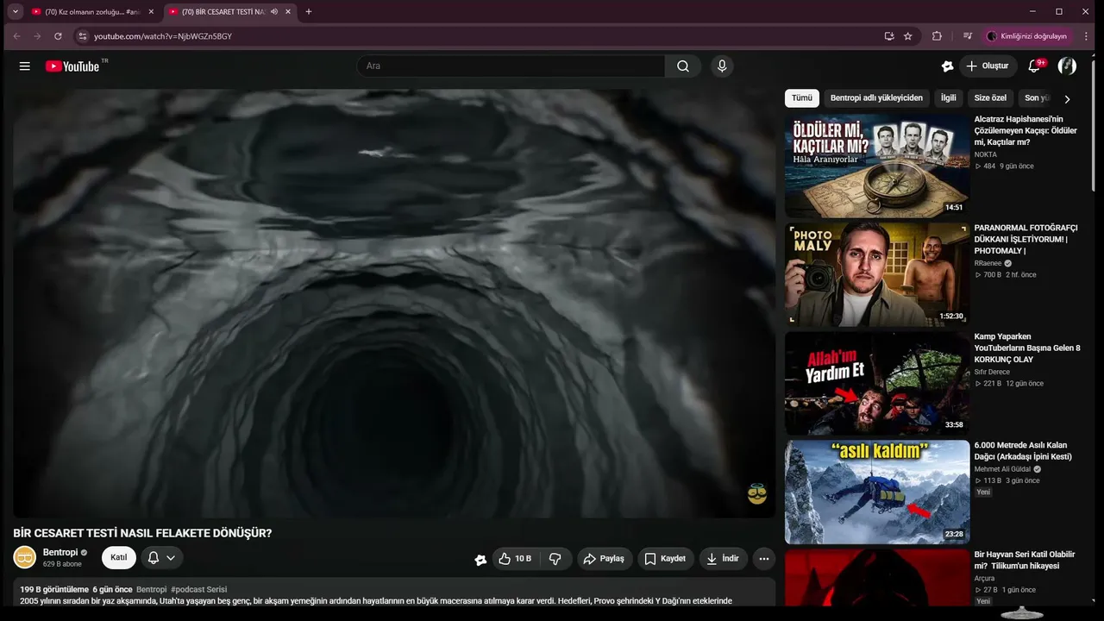Click the address bar URL
1104x621 pixels.
click(163, 36)
